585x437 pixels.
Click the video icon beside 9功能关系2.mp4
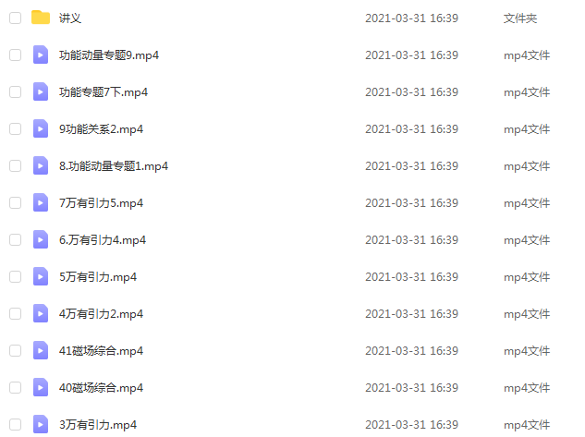41,128
